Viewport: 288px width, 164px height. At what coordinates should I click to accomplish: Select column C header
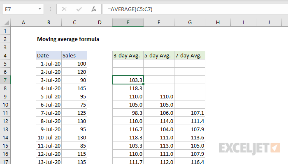[x=74, y=23]
